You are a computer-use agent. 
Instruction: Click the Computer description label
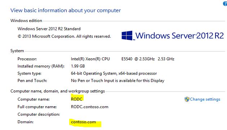(x=39, y=115)
